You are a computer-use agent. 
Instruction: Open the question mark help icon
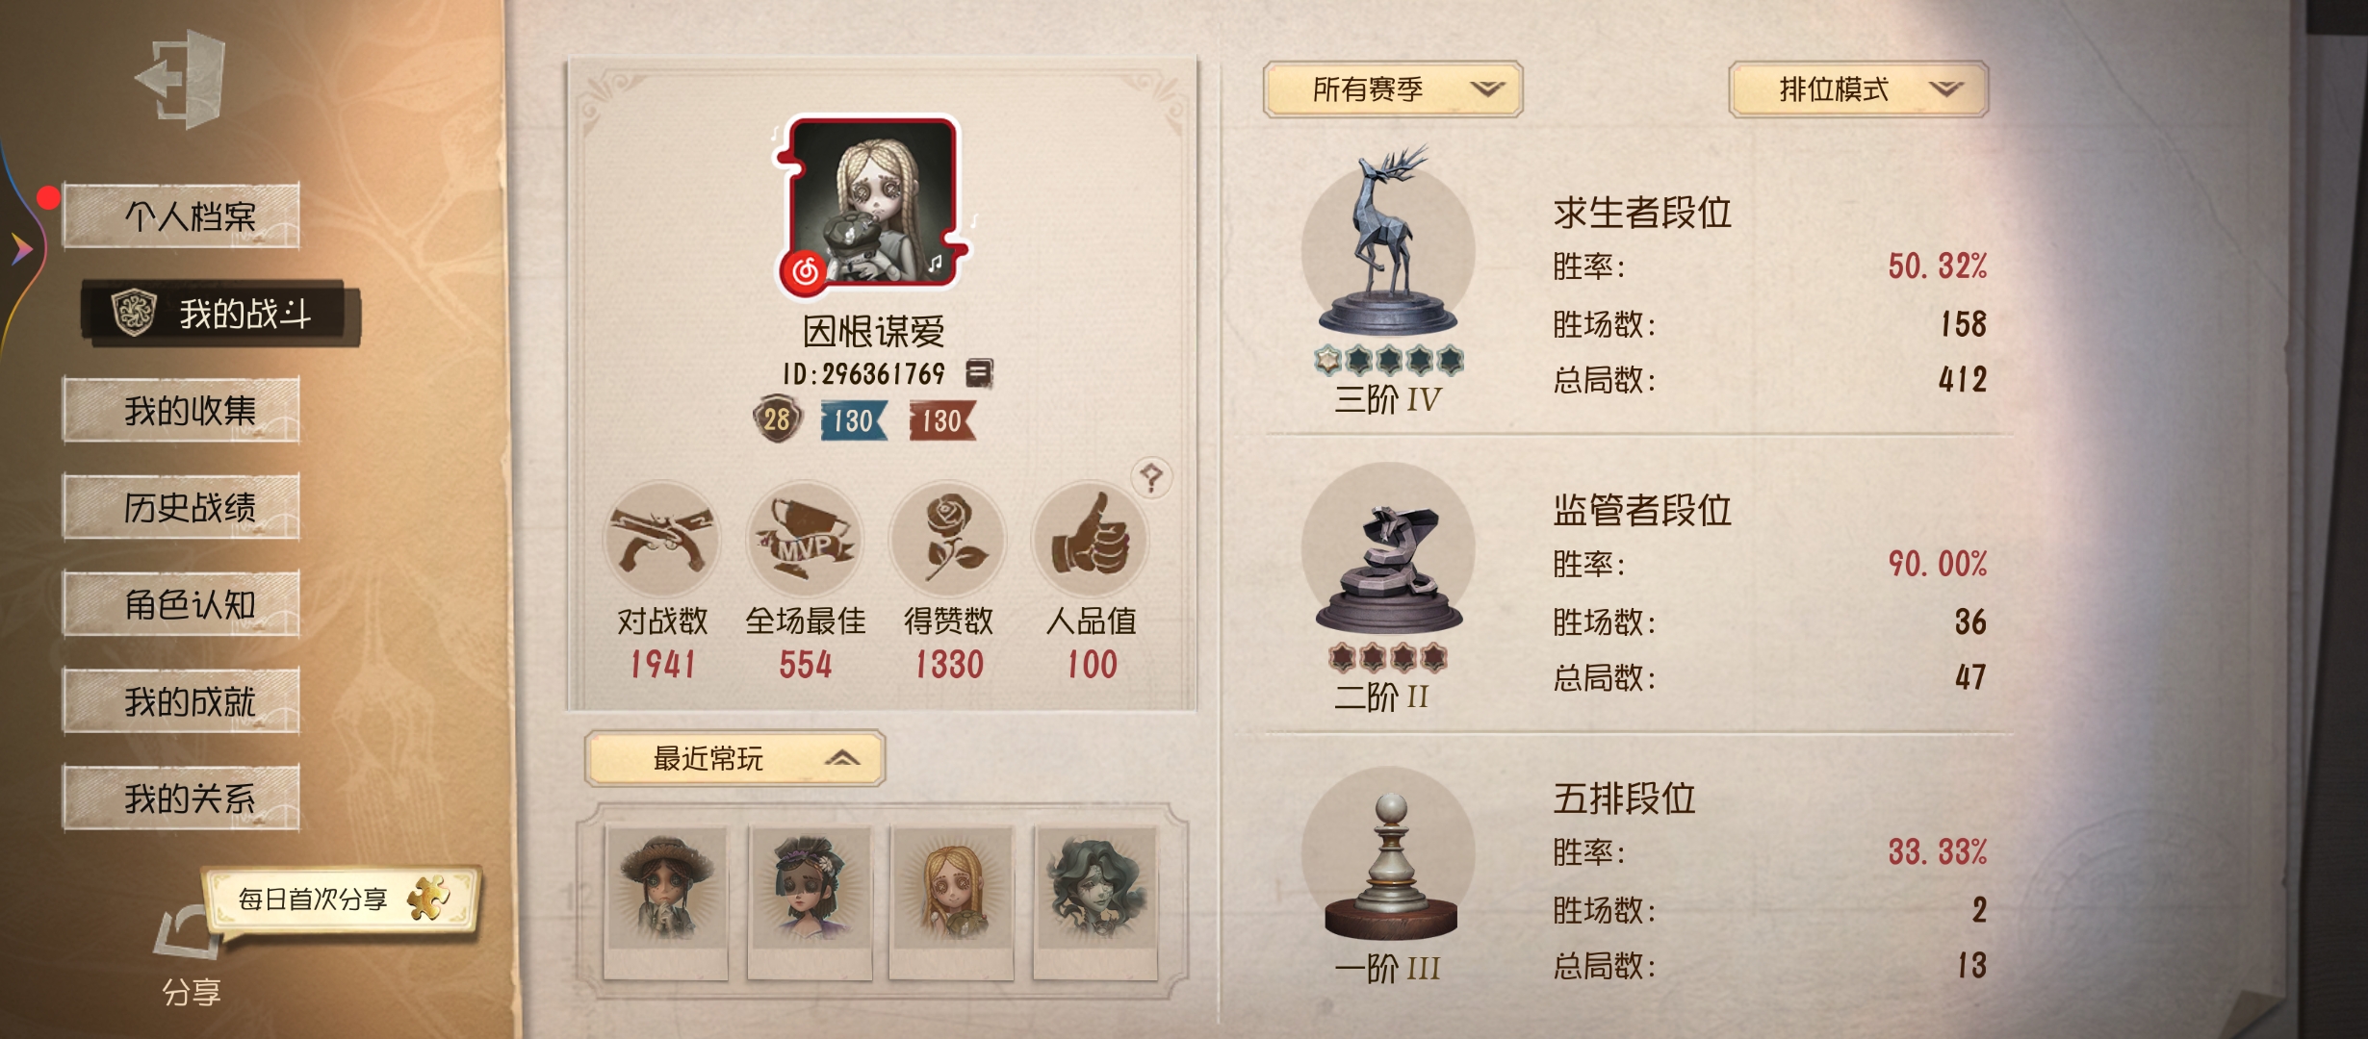tap(1151, 476)
